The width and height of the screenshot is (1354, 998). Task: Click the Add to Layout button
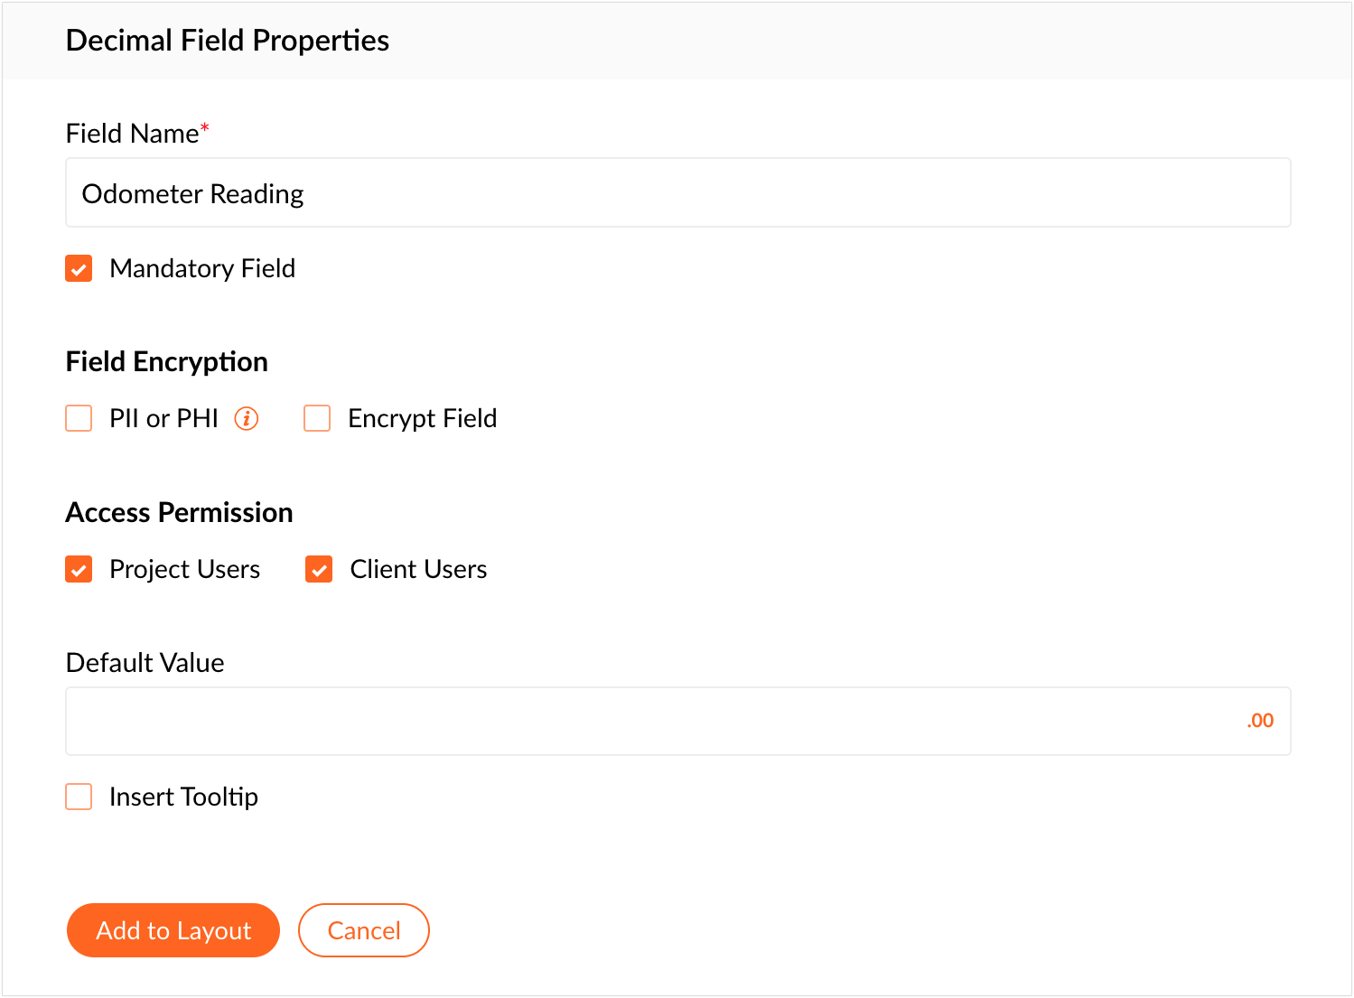point(173,930)
